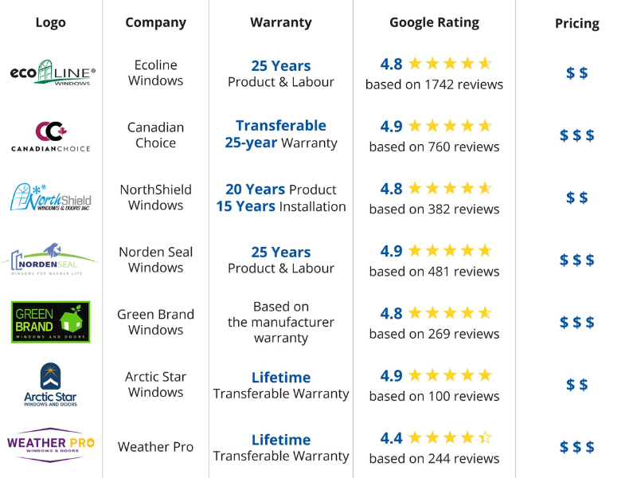Open Ecoline's 1742 reviews text
The width and height of the screenshot is (637, 478).
point(434,84)
